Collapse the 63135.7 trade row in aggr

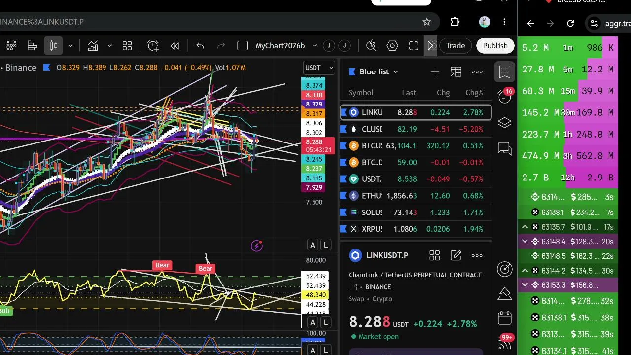tap(525, 227)
